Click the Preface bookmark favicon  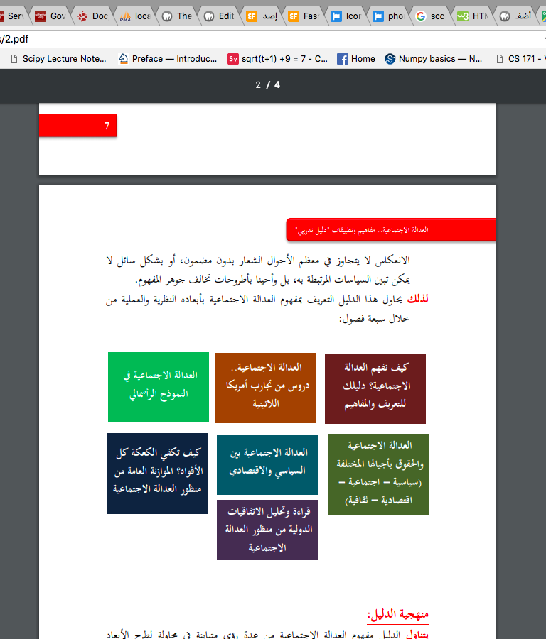123,59
